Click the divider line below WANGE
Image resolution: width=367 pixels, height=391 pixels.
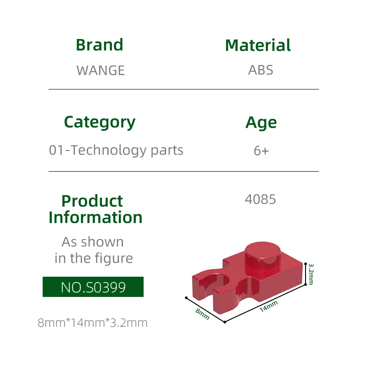coord(183,89)
